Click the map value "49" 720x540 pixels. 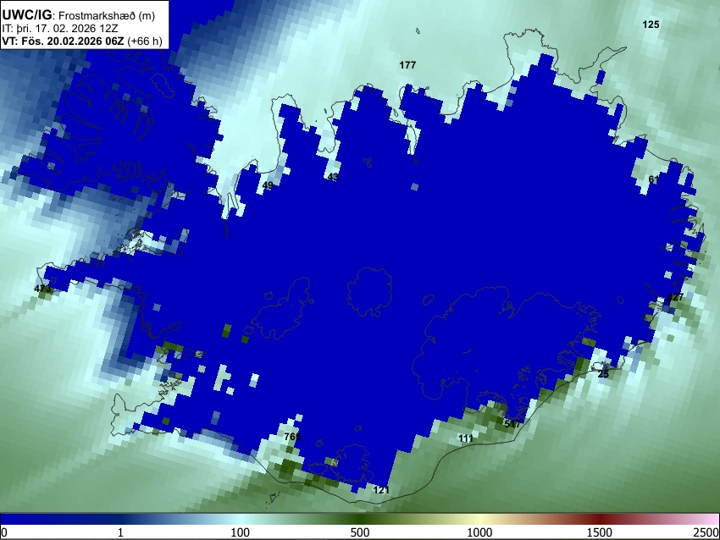click(x=268, y=185)
